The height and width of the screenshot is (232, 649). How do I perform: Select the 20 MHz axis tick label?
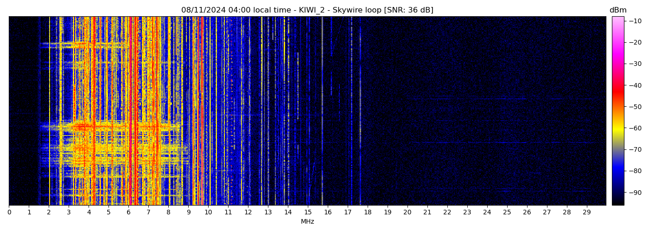[x=407, y=213]
